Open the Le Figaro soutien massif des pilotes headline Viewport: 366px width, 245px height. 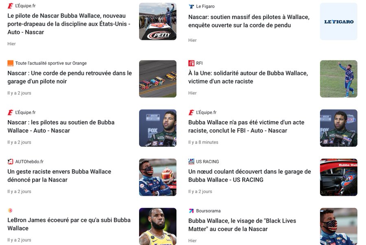coord(249,21)
